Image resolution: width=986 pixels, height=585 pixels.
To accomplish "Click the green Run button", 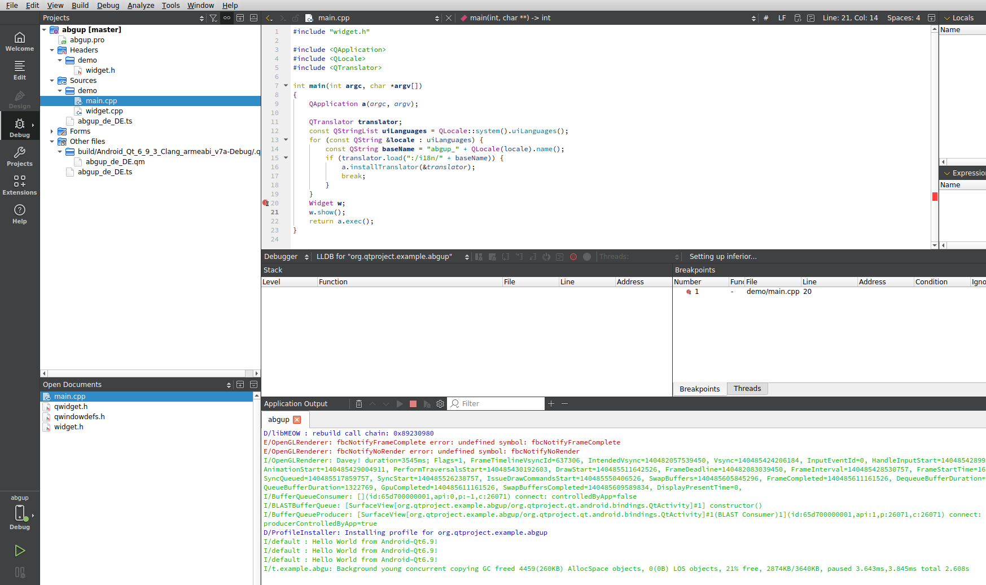I will [20, 551].
